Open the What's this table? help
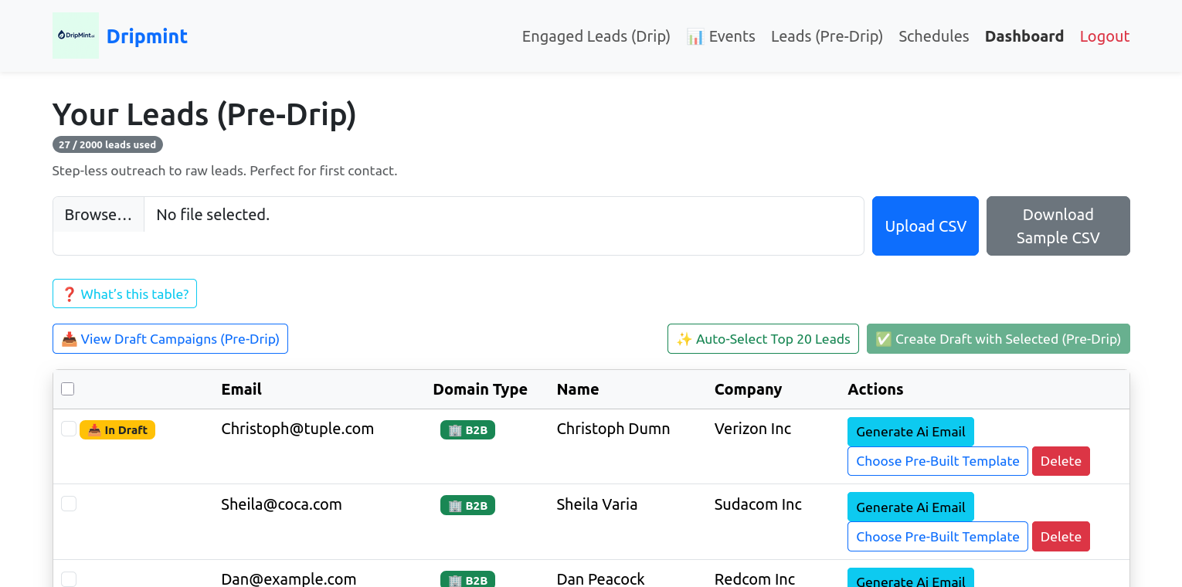 click(124, 293)
